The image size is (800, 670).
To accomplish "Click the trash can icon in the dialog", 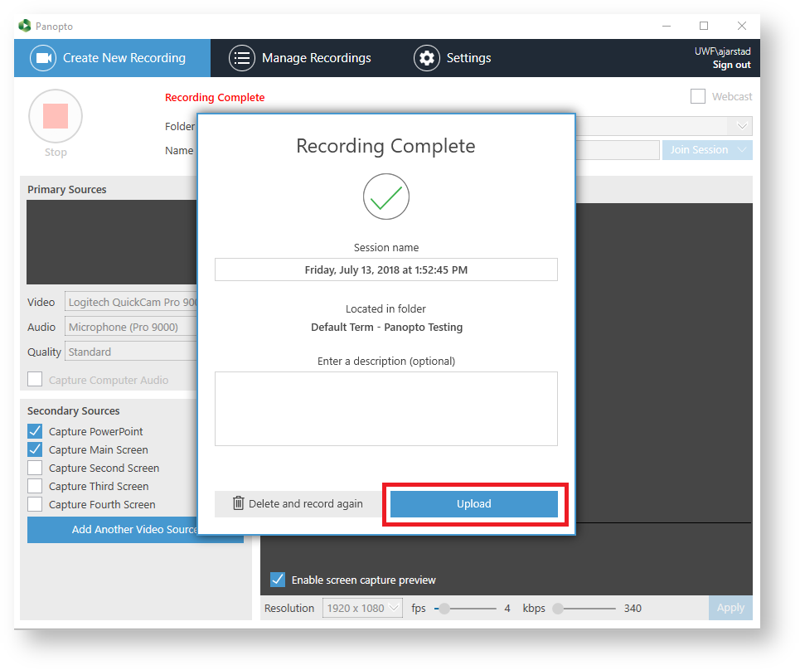I will tap(238, 503).
